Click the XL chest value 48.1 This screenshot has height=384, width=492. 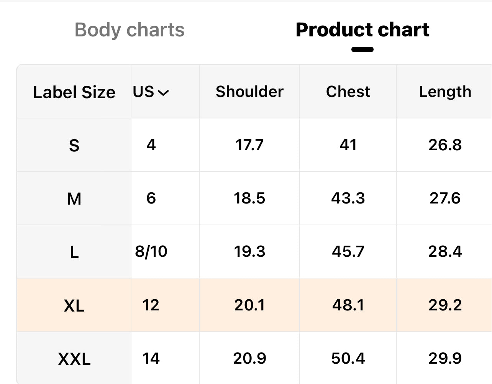pyautogui.click(x=348, y=305)
